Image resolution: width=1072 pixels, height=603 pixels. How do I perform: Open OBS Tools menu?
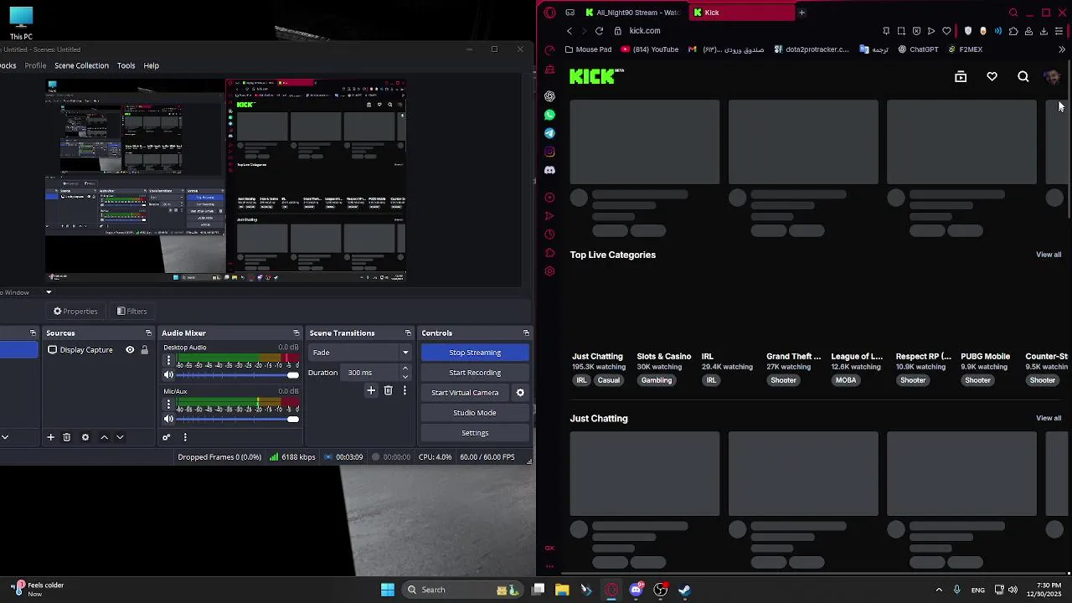coord(126,65)
